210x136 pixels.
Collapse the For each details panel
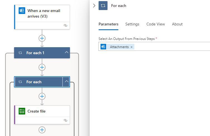tap(94, 6)
